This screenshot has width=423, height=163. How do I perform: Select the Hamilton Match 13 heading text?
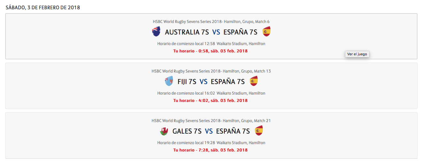211,71
